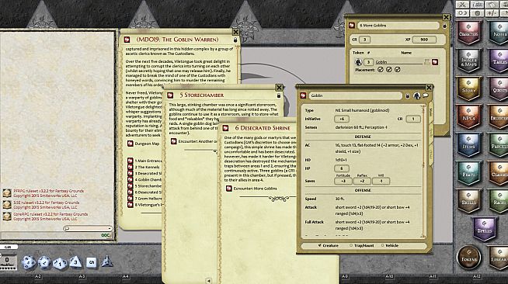The height and width of the screenshot is (284, 508).
Task: Open the Library sidebar banner
Action: 499,258
